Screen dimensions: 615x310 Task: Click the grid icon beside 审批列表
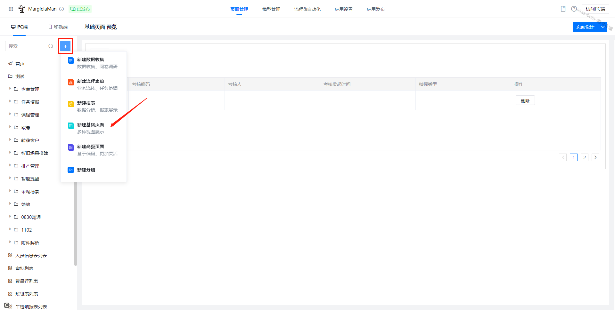coord(10,268)
